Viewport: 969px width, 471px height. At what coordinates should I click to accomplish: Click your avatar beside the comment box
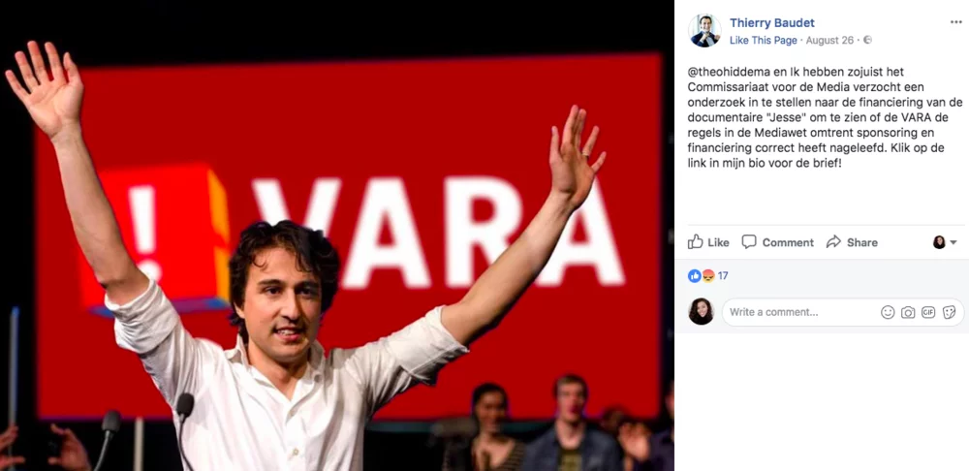coord(701,311)
